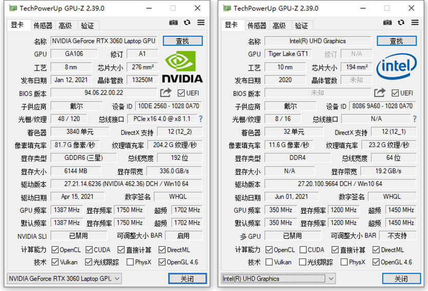Click device ID 10DE 2560 - 1028 0A70
Screen dimensions: 428x291
[x=169, y=106]
